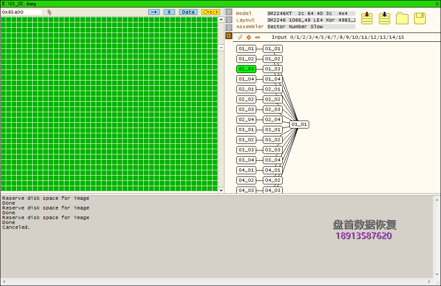This screenshot has height=286, width=441.
Task: Click the log horizontal scroll right arrow
Action: coord(429,282)
